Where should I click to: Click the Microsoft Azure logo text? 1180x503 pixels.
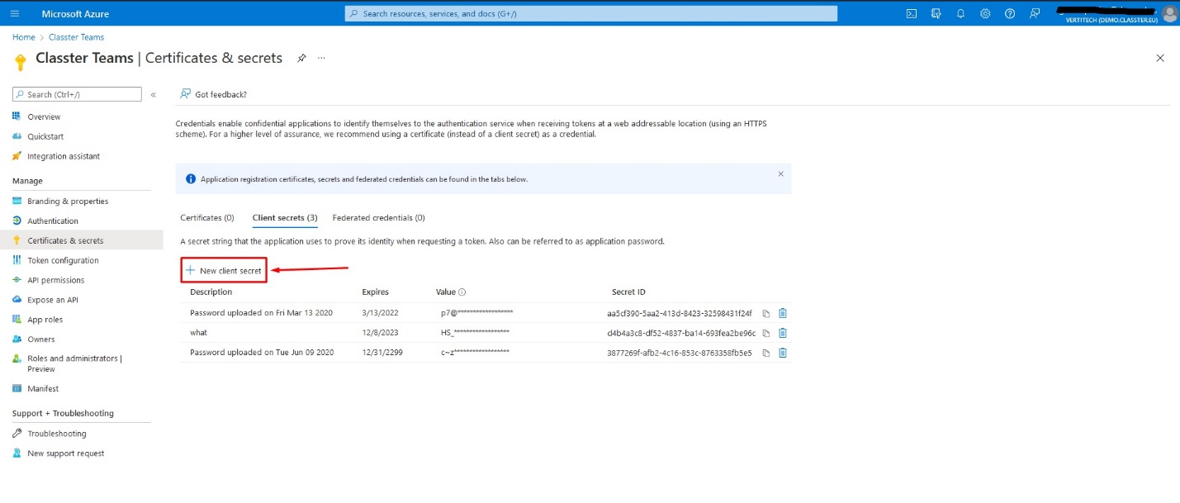click(x=75, y=14)
